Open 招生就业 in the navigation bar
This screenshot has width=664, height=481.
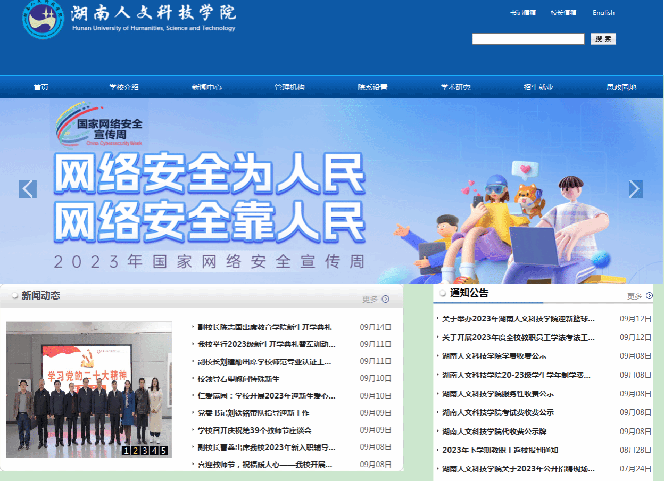point(538,87)
